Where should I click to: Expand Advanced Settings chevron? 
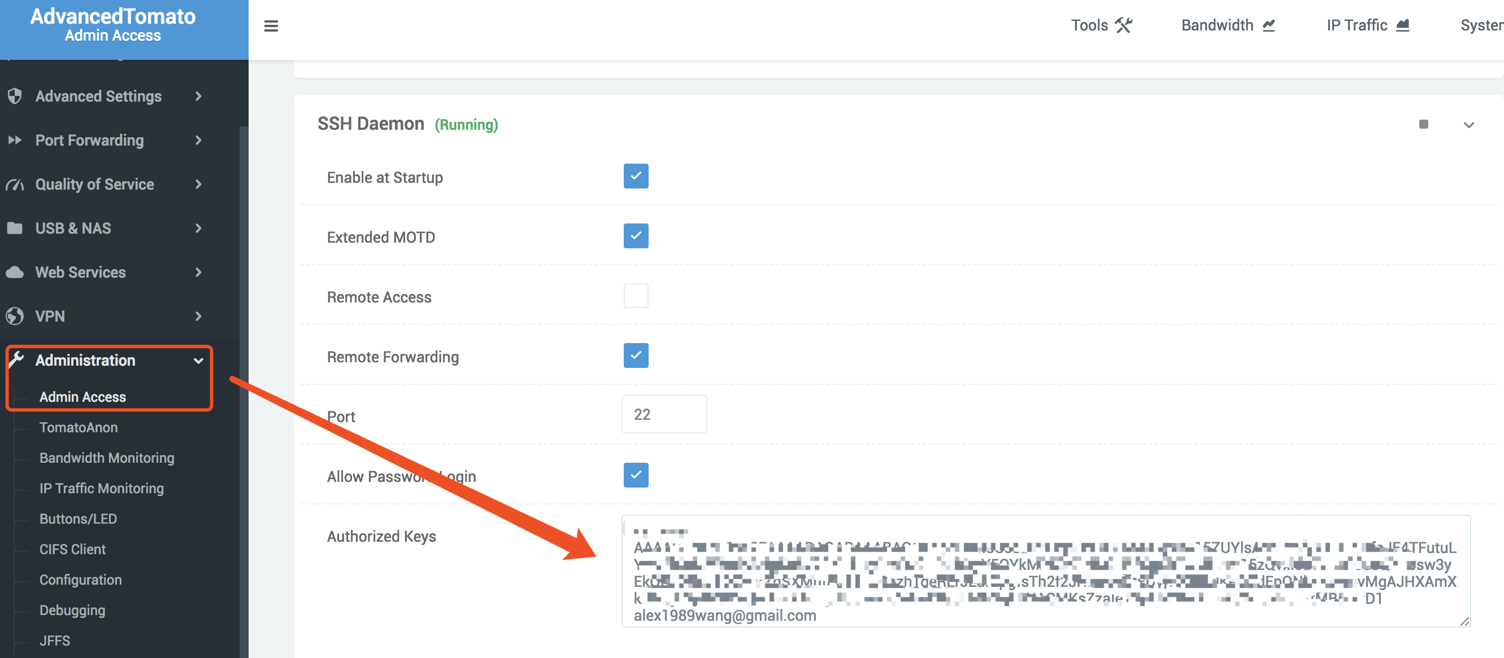(198, 96)
